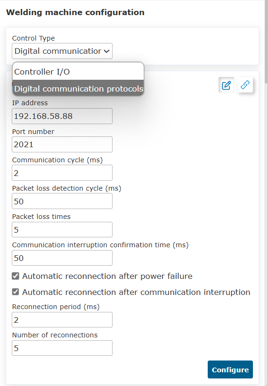
Task: Select the Number of reconnections field
Action: tap(62, 348)
